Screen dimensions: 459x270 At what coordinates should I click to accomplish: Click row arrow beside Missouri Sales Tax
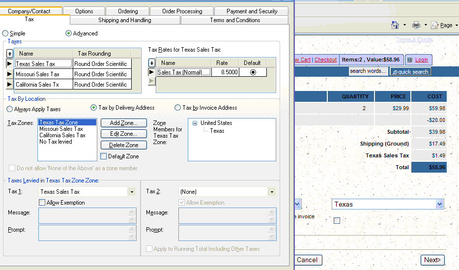pos(10,74)
